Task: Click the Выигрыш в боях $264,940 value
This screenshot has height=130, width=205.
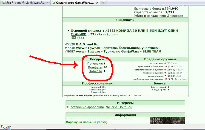Action: (170, 9)
